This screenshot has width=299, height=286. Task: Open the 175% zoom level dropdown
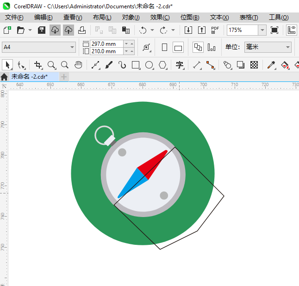point(262,30)
